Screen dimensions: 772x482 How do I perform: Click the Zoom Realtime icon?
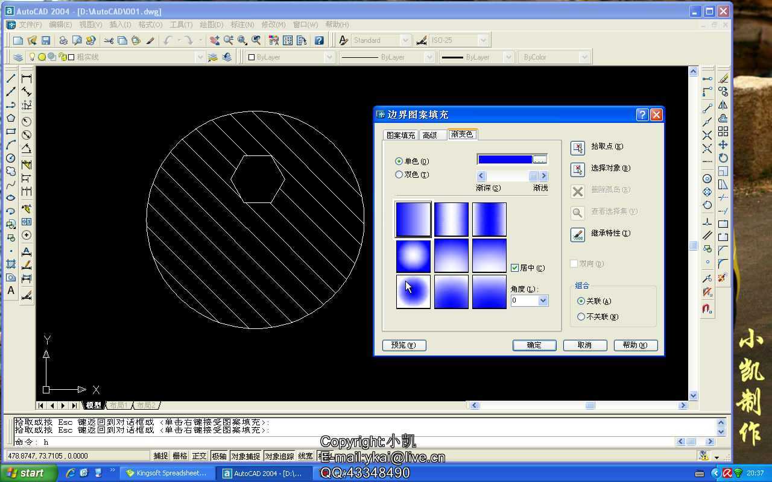coord(229,40)
